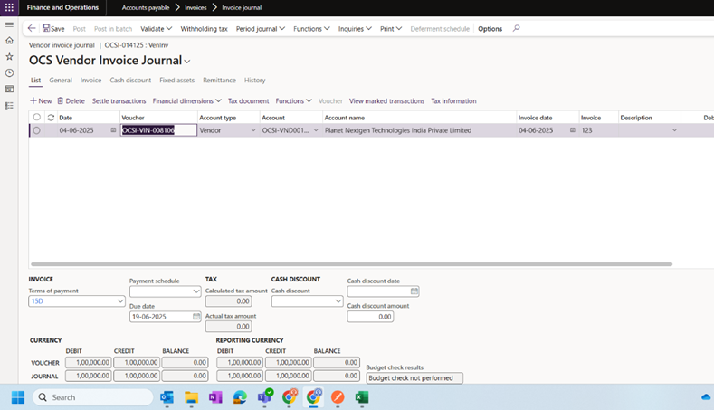Click the back arrow navigation icon

(32, 28)
